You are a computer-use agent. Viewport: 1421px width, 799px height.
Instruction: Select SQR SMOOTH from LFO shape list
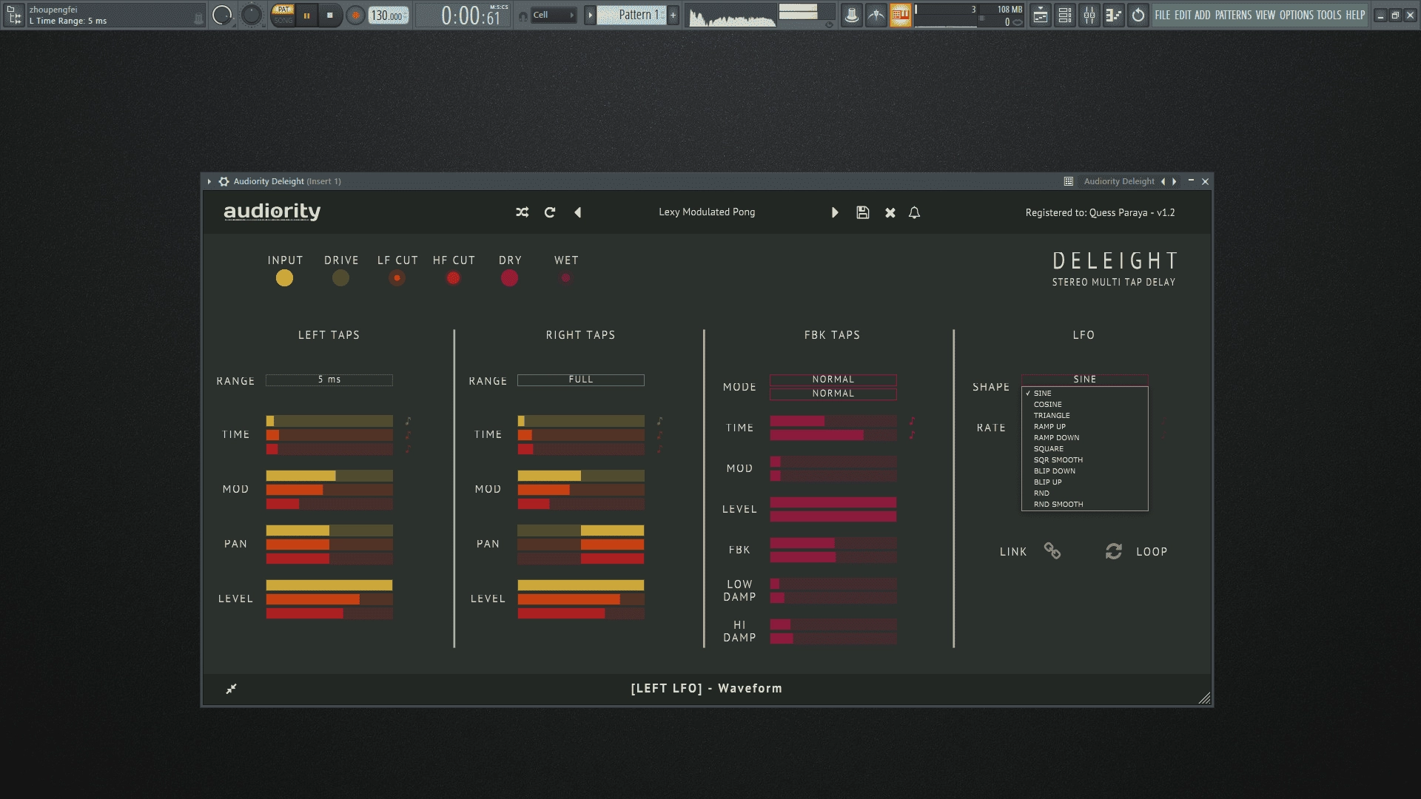coord(1085,460)
